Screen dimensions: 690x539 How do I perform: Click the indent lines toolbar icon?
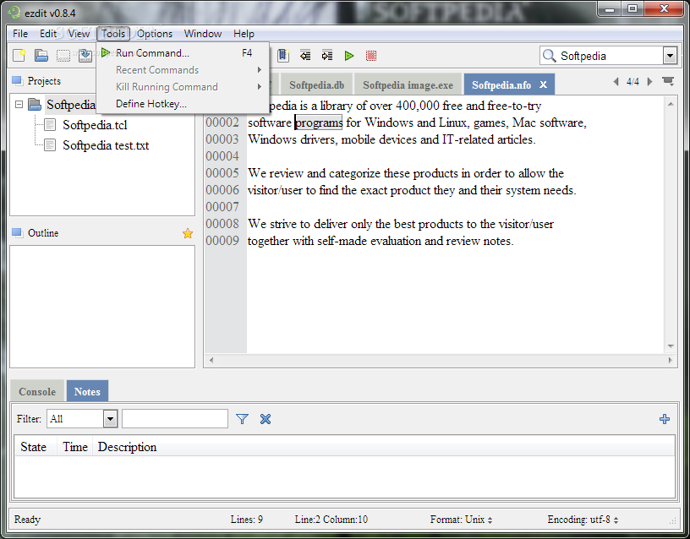(327, 56)
